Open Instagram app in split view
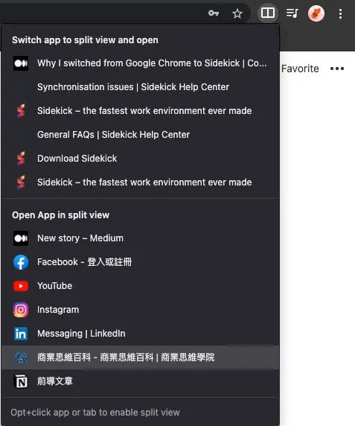The height and width of the screenshot is (426, 355). click(x=141, y=310)
